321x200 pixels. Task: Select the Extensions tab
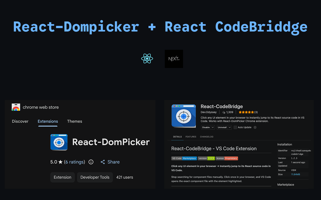tap(48, 121)
